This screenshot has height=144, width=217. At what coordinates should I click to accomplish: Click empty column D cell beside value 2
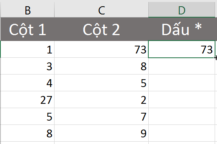click(182, 100)
